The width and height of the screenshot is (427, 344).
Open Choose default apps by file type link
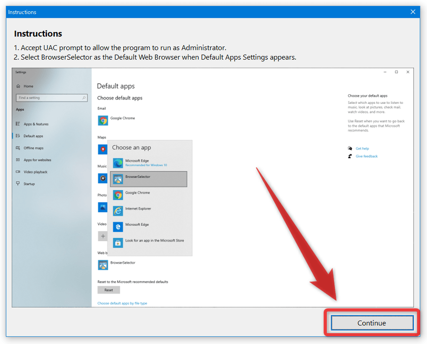pyautogui.click(x=122, y=303)
